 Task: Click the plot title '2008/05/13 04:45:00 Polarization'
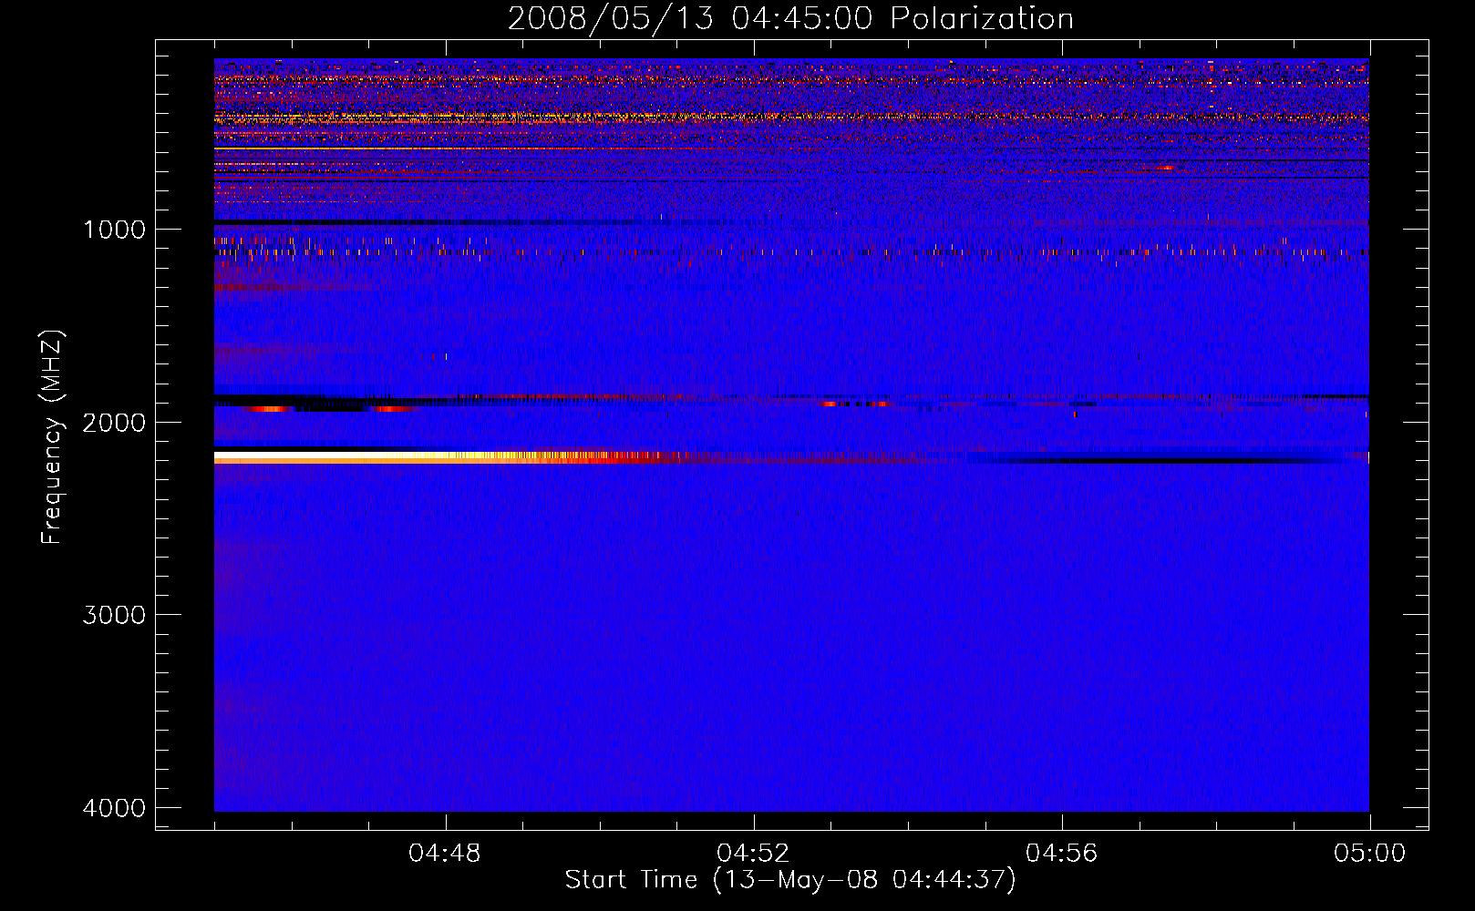click(790, 19)
